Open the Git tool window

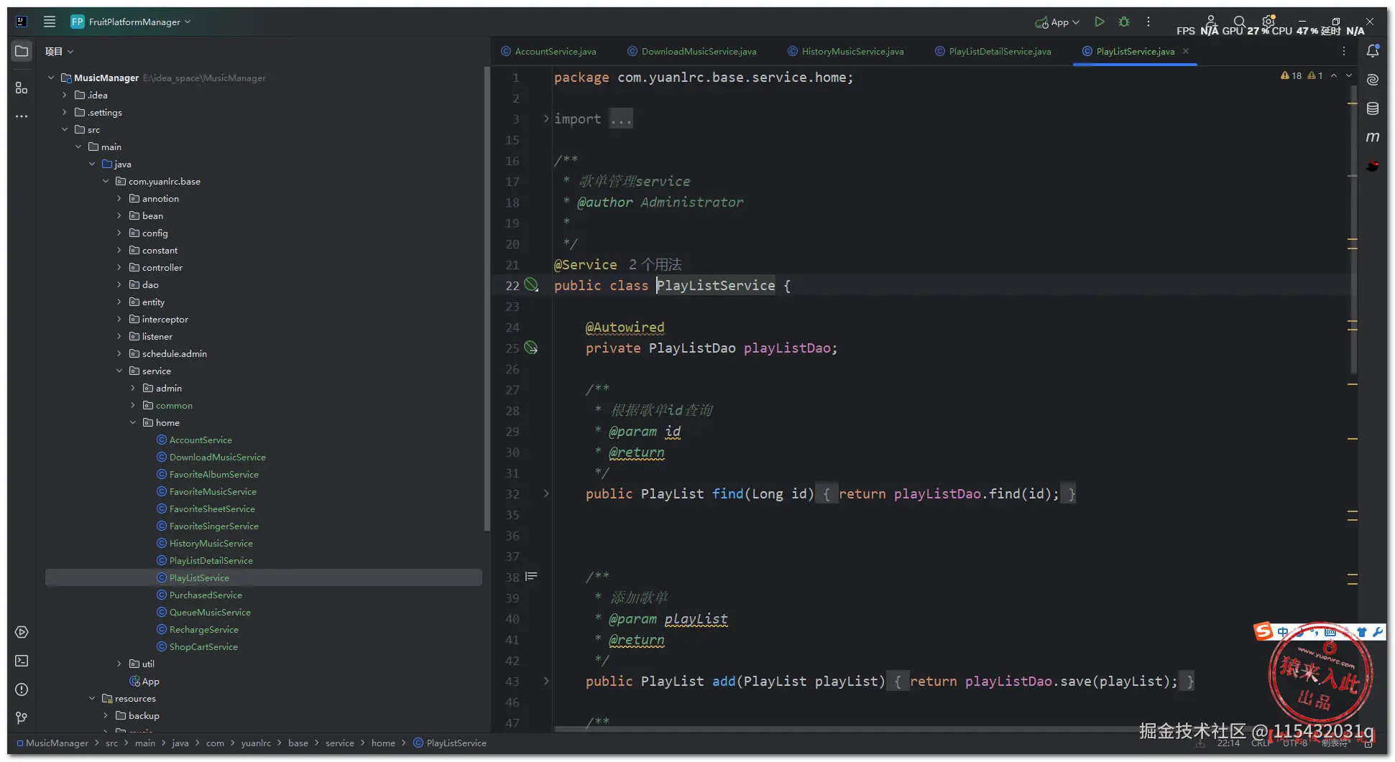pos(22,718)
